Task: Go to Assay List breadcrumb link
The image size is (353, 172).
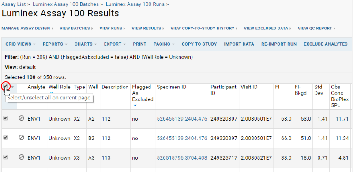Action: (14, 4)
